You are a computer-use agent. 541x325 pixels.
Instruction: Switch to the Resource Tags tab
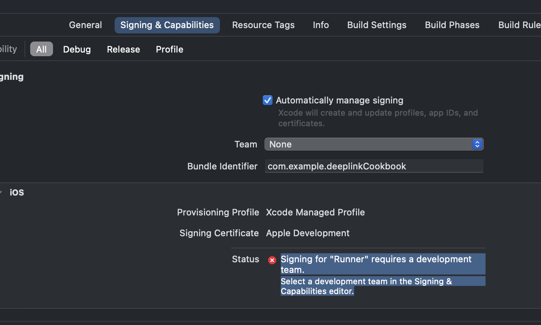(263, 25)
